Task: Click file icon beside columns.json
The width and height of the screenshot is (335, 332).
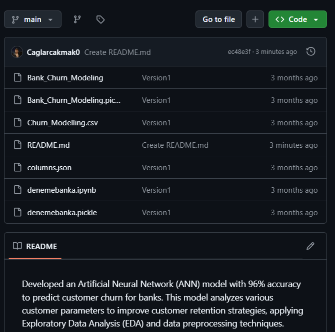Action: (17, 168)
